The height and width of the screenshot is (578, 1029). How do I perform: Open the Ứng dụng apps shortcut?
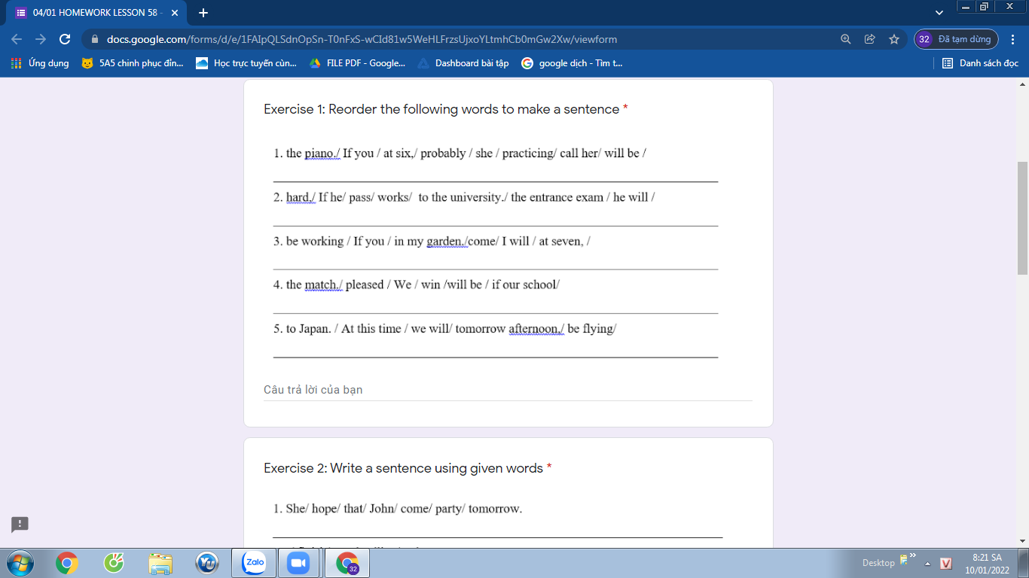pos(41,63)
